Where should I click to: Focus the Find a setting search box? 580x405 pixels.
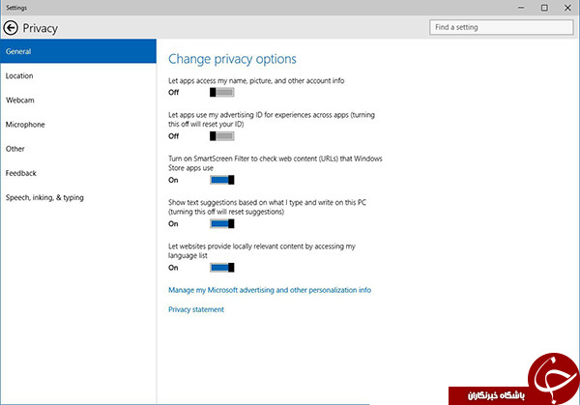[x=501, y=27]
